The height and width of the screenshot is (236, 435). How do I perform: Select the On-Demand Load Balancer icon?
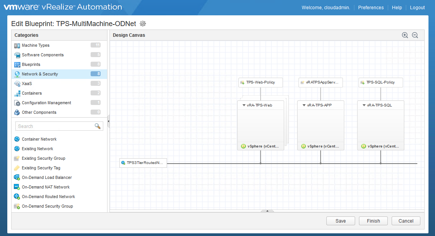click(18, 177)
